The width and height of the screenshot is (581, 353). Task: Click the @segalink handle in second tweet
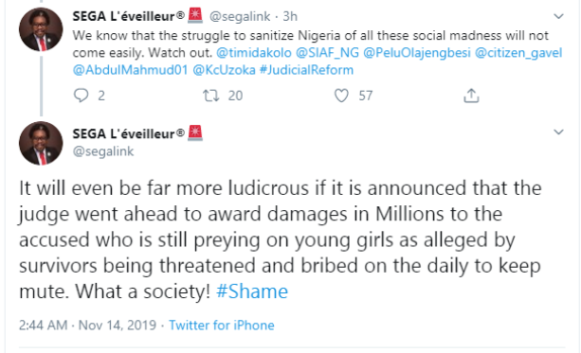(x=103, y=151)
